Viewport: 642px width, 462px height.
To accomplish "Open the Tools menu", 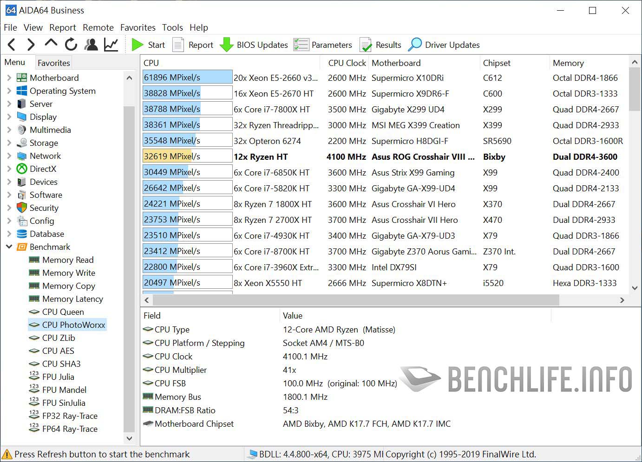I will [x=172, y=27].
